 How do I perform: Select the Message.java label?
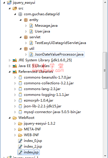(x=46, y=26)
